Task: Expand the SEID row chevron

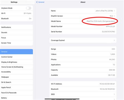Action: [x=114, y=94]
